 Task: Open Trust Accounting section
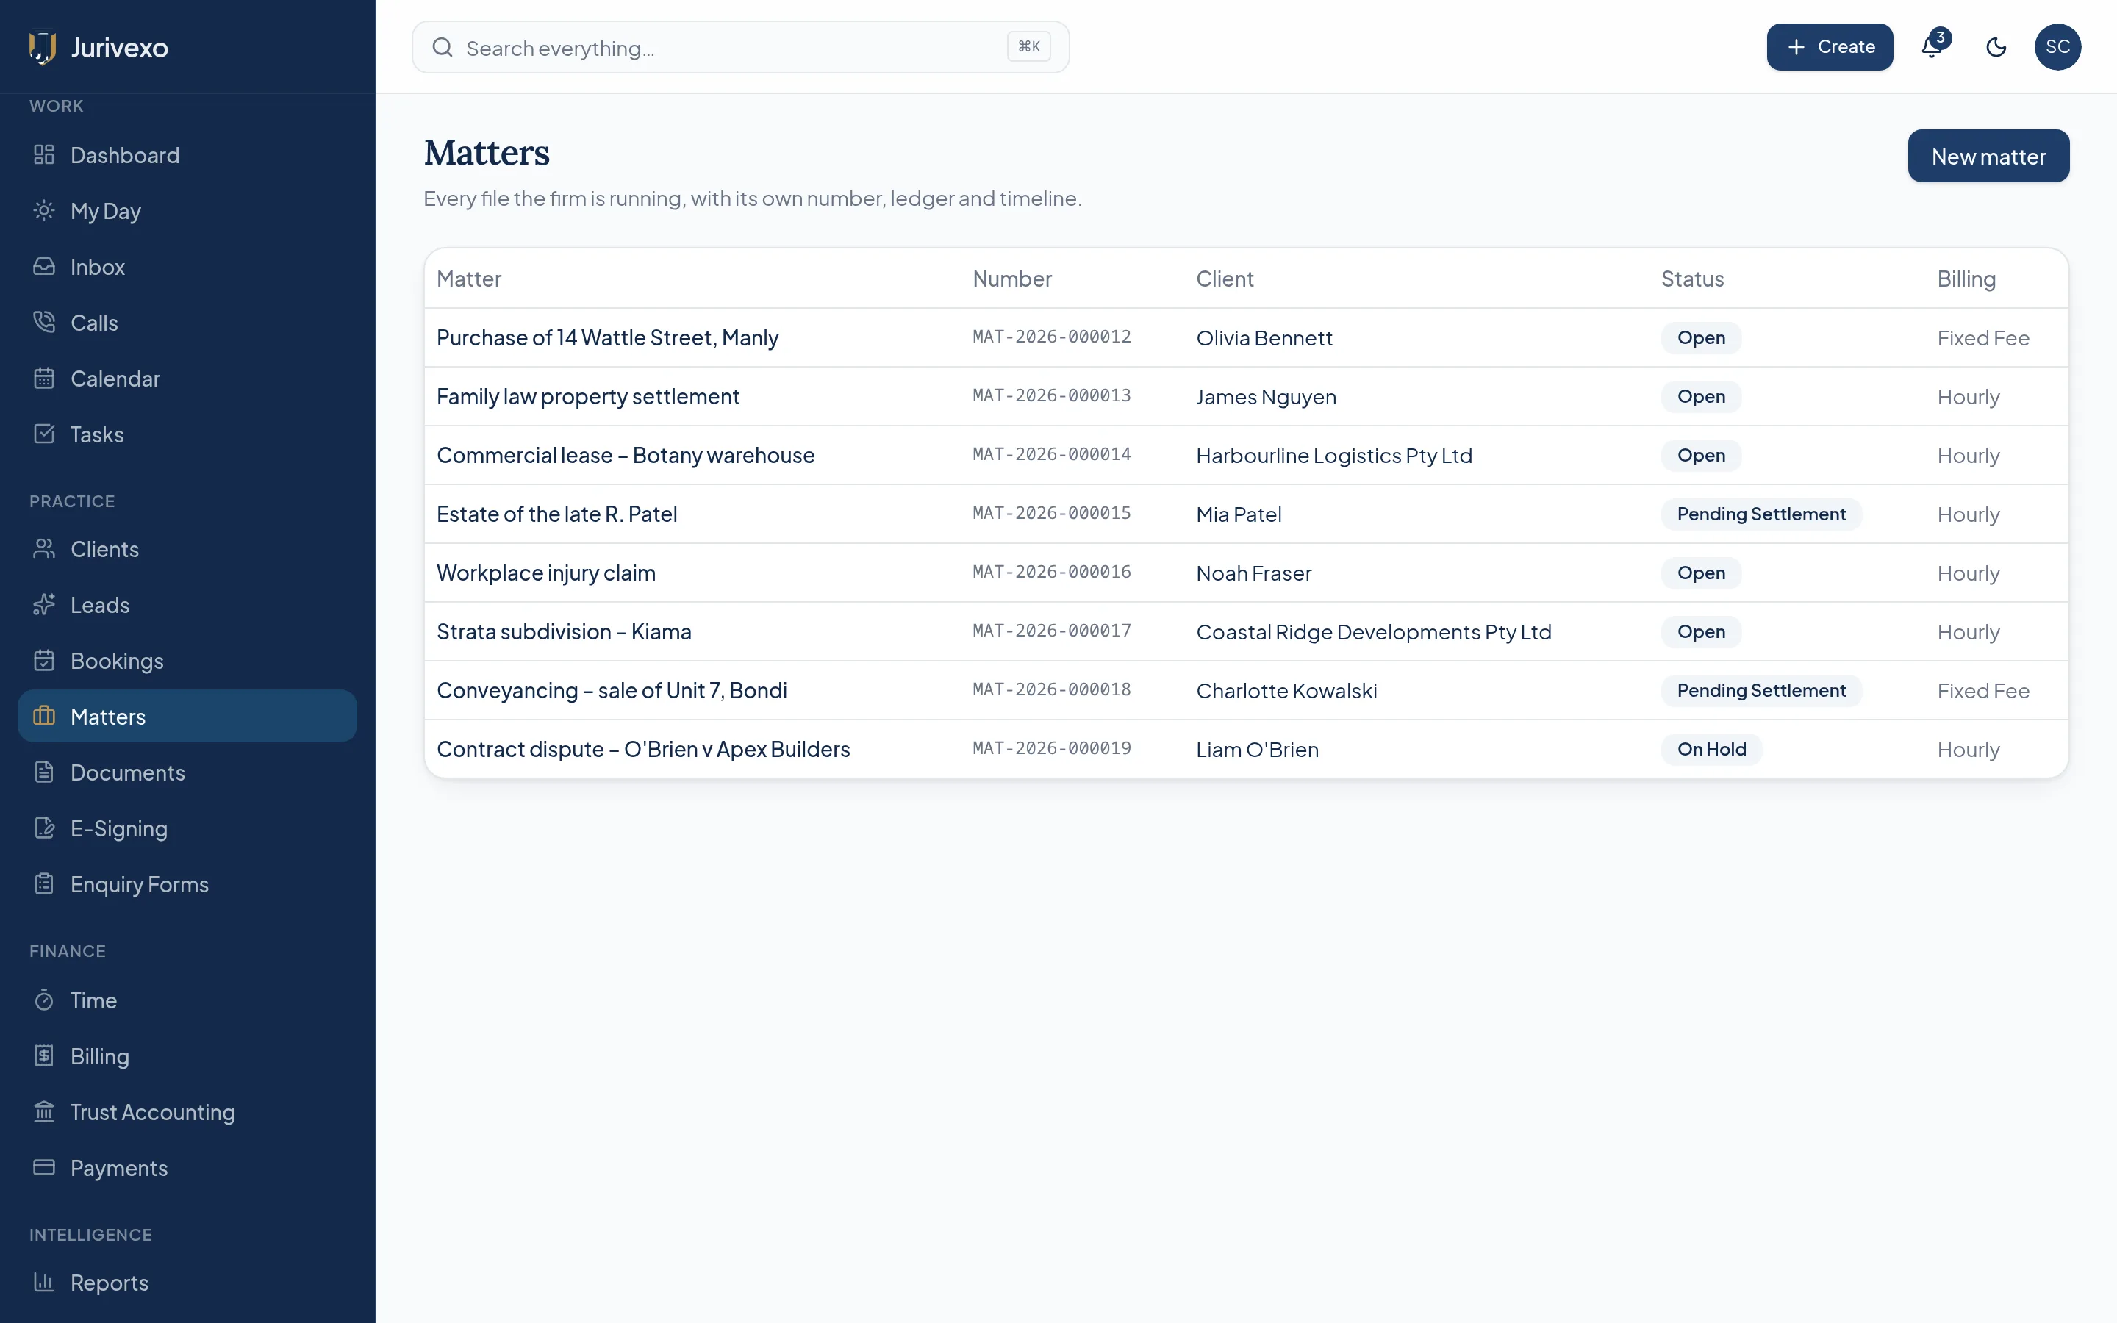187,1111
